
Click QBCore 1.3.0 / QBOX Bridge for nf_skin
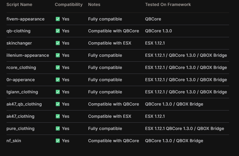[174, 141]
